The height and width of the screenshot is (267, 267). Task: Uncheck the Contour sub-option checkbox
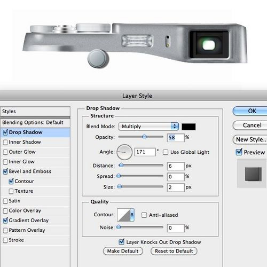click(11, 181)
